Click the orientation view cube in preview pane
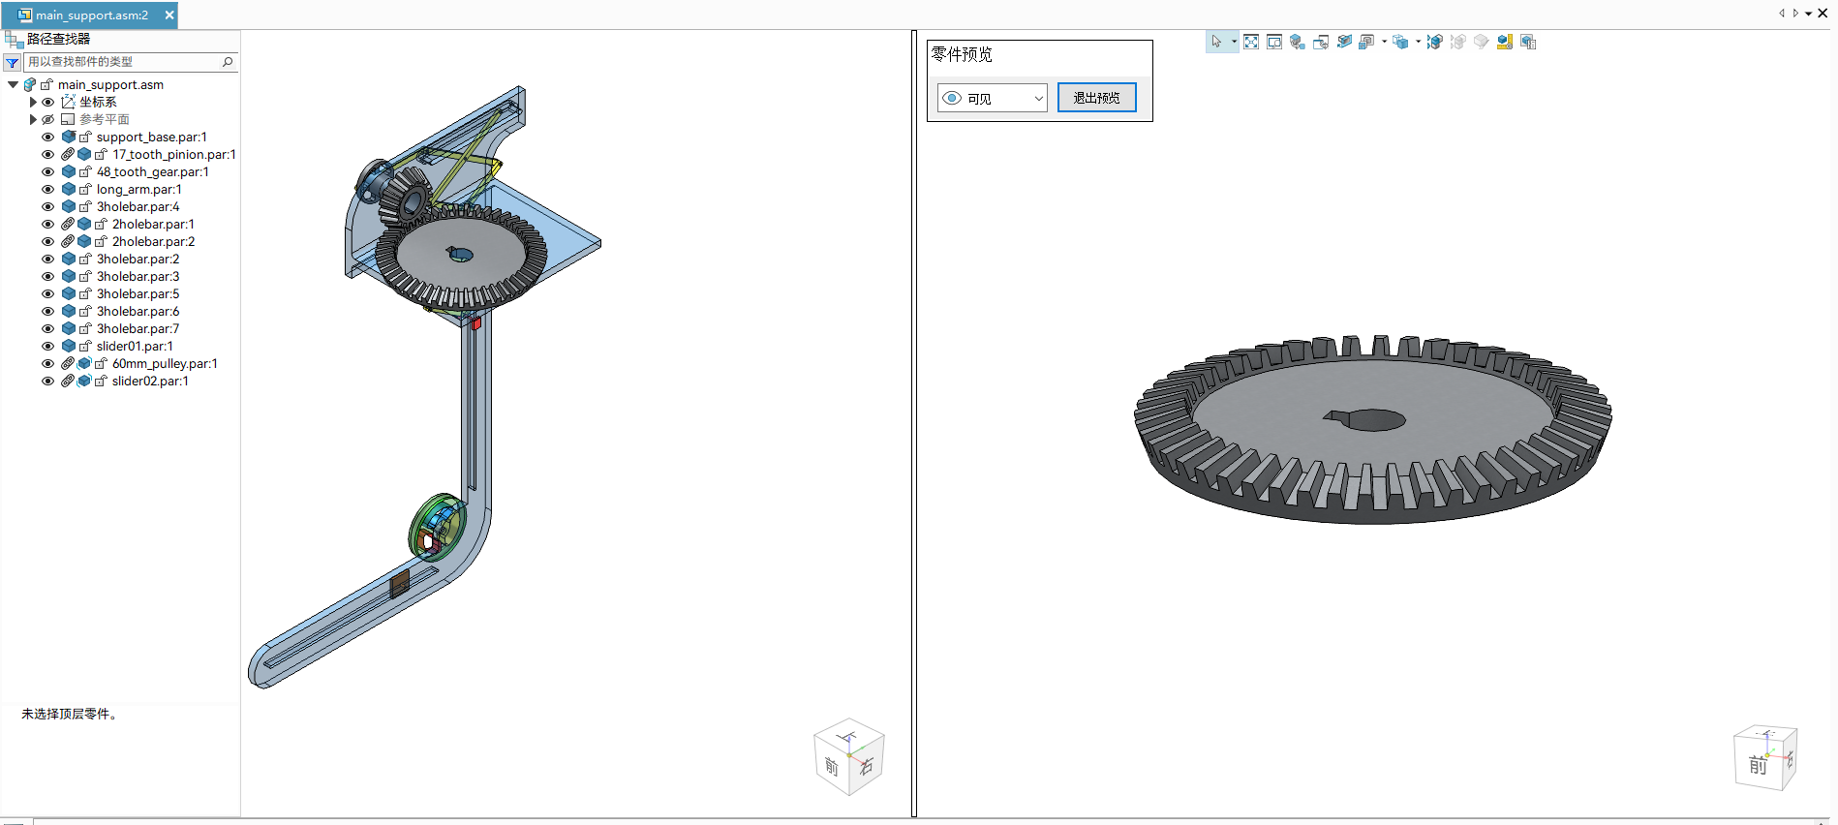1838x825 pixels. pyautogui.click(x=1764, y=758)
